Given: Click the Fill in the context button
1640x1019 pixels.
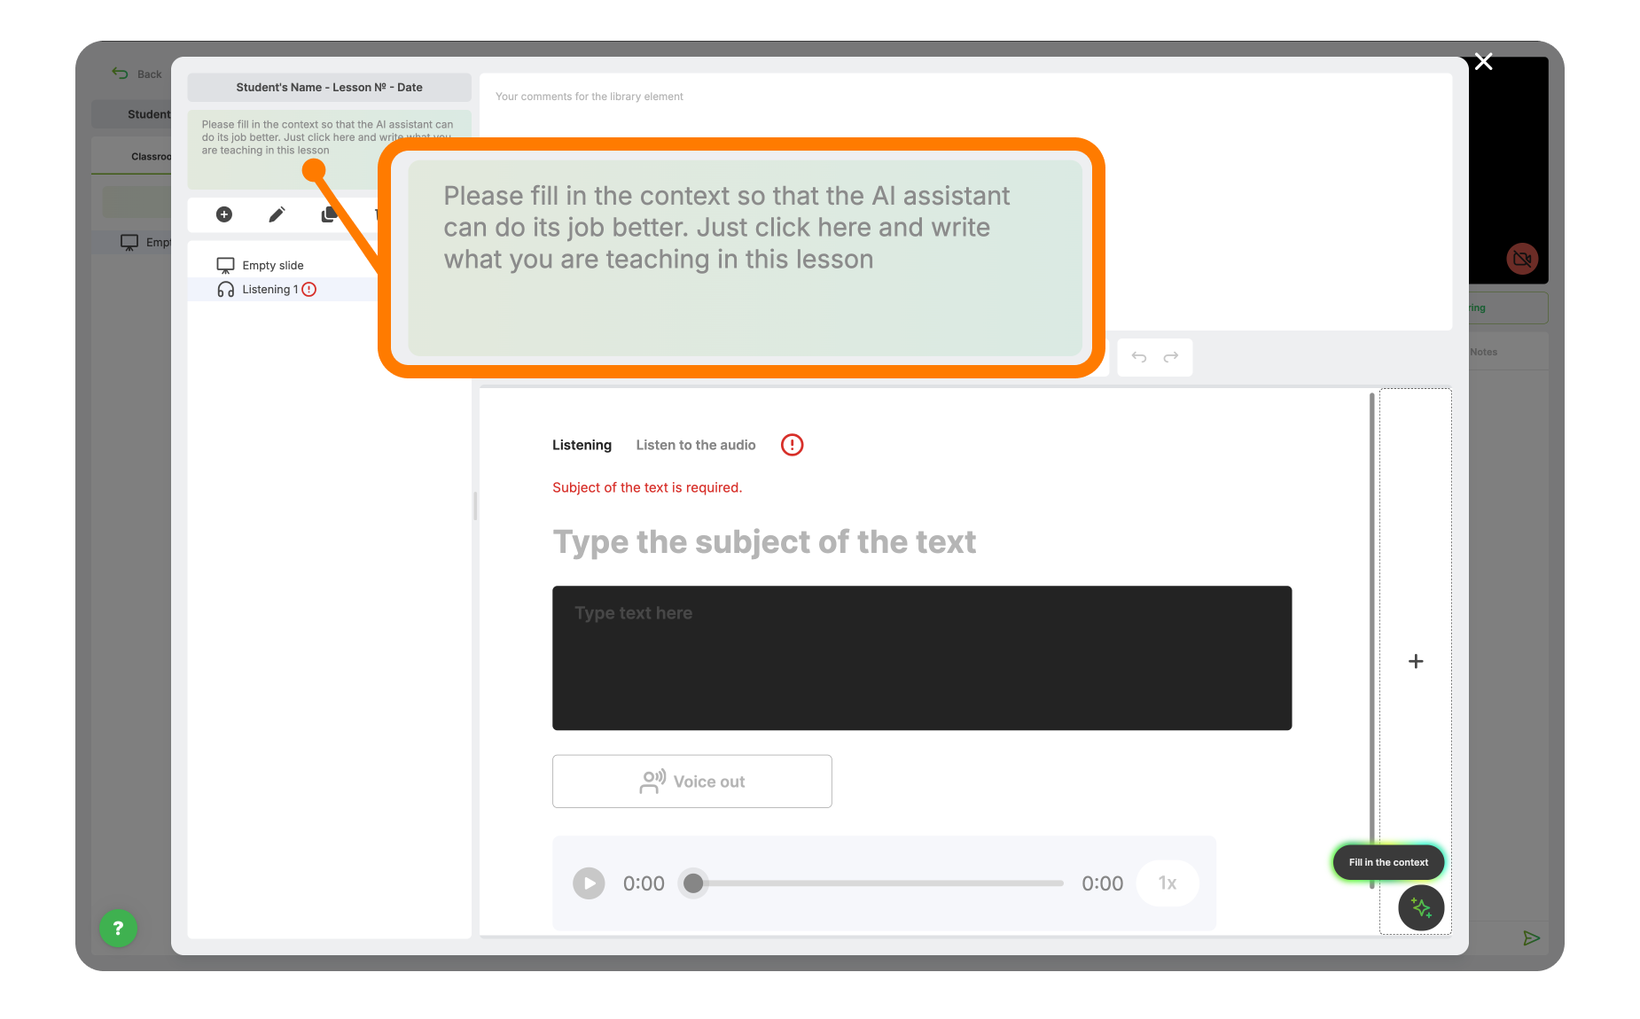Looking at the screenshot, I should coord(1388,862).
